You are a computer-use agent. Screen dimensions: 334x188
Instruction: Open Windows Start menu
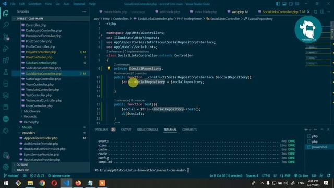click(6, 183)
